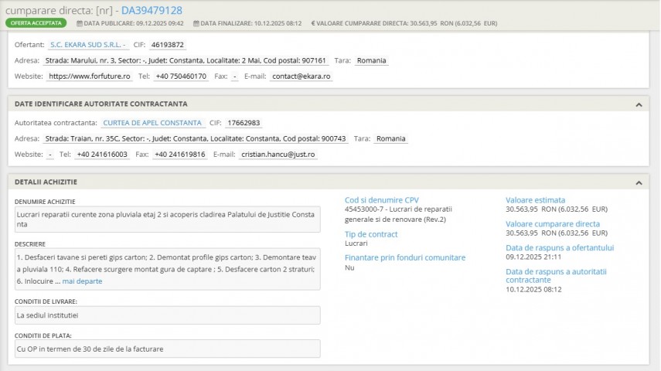Image resolution: width=661 pixels, height=371 pixels.
Task: Click the contact@ekara.ro email value
Action: pyautogui.click(x=302, y=77)
